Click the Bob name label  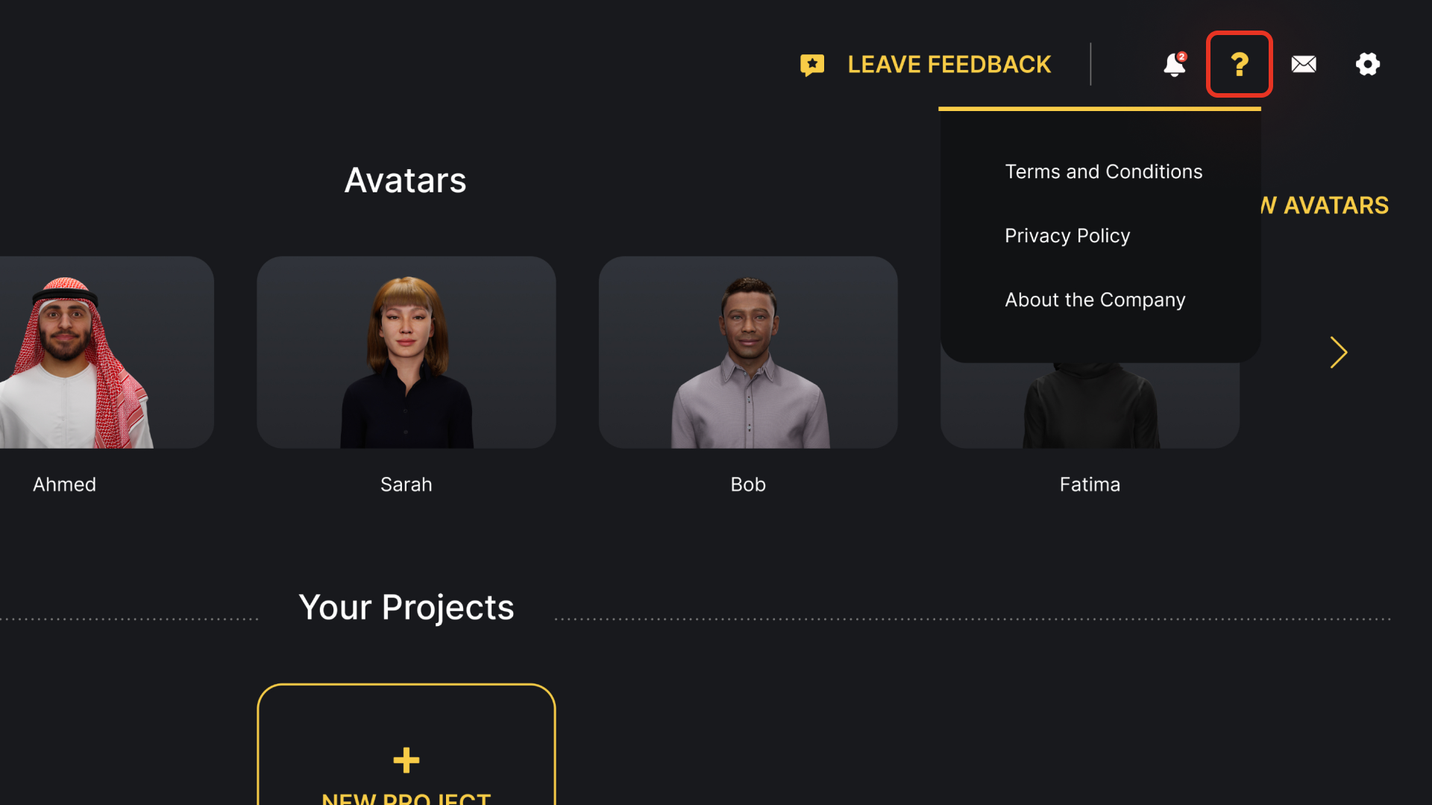(748, 484)
